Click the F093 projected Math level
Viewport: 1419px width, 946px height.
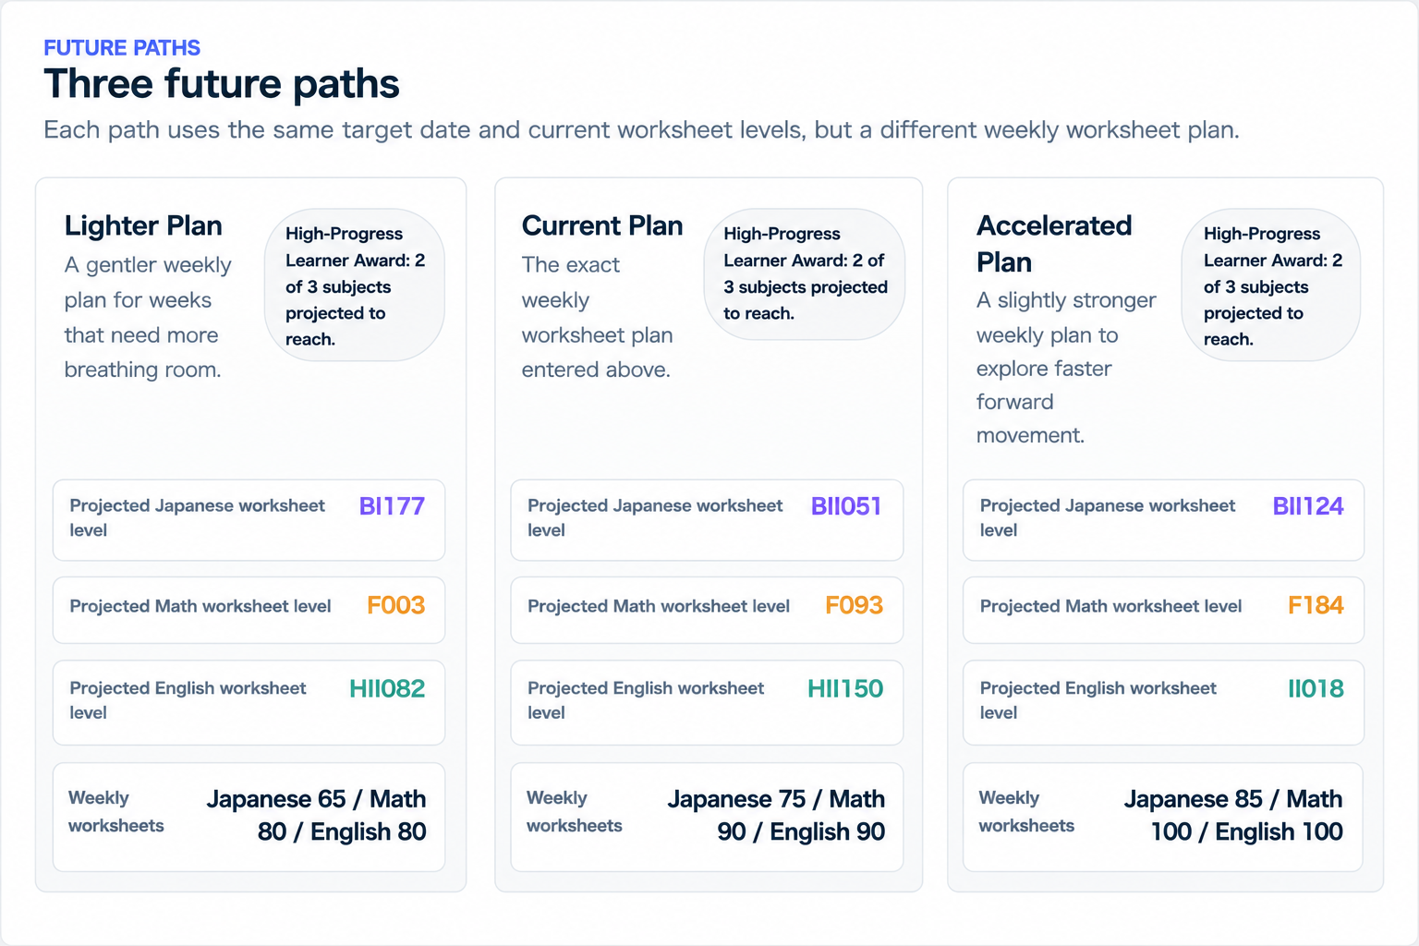tap(855, 605)
